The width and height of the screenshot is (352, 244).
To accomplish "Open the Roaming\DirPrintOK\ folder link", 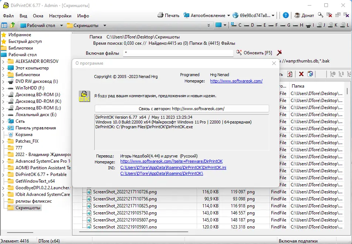I will (162, 173).
